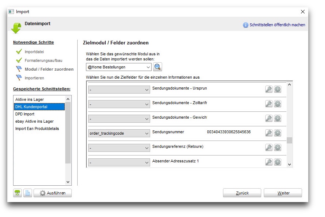Image resolution: width=325 pixels, height=217 pixels.
Task: Click wrench icon in Sendungsnummer row
Action: point(269,133)
